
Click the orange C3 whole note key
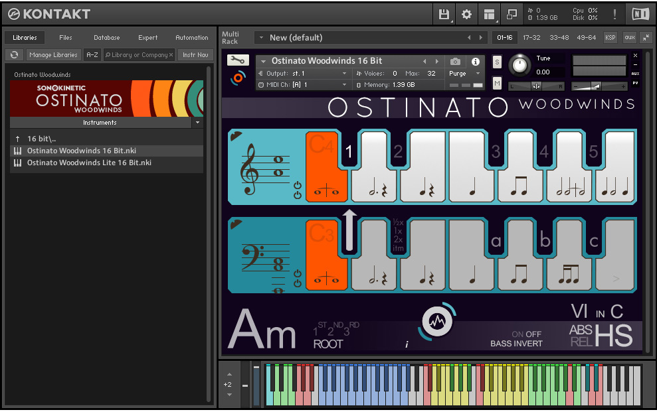(326, 255)
